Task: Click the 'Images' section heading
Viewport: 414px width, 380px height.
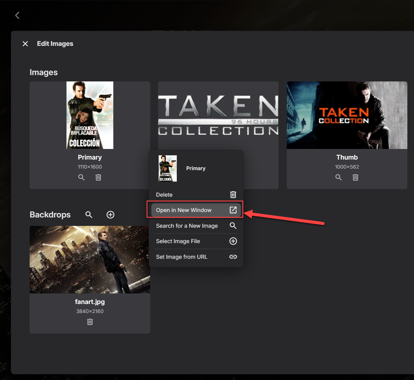Action: (44, 72)
